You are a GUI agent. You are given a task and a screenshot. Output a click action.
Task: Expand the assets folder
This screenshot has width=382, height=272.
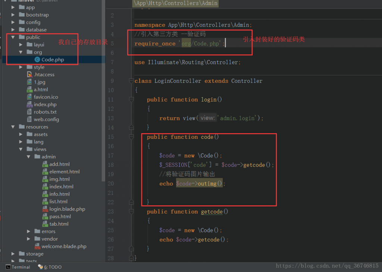pyautogui.click(x=21, y=134)
